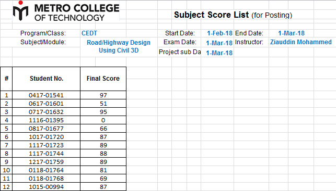Image resolution: width=336 pixels, height=191 pixels.
Task: Select score 69 for student 0118-01768
Action: [103, 179]
